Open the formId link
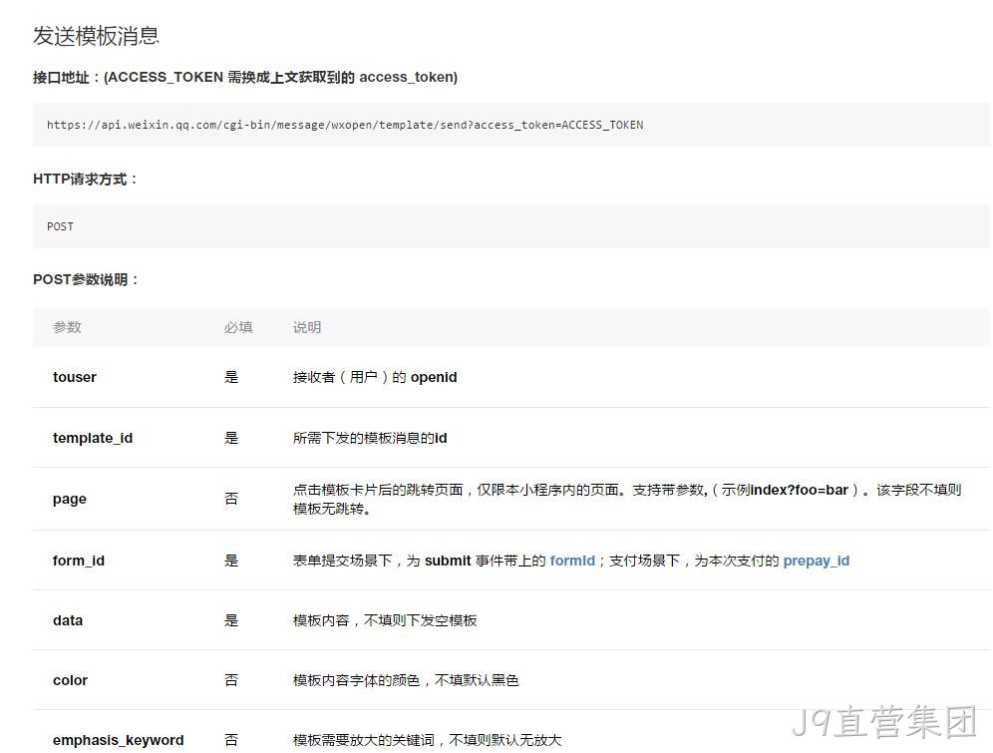Screen dimensions: 993x753 coord(572,561)
